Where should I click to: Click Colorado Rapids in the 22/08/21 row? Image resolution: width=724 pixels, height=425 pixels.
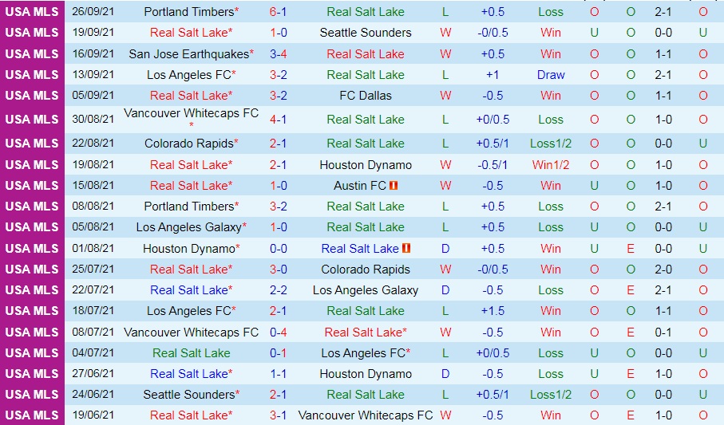click(x=189, y=144)
